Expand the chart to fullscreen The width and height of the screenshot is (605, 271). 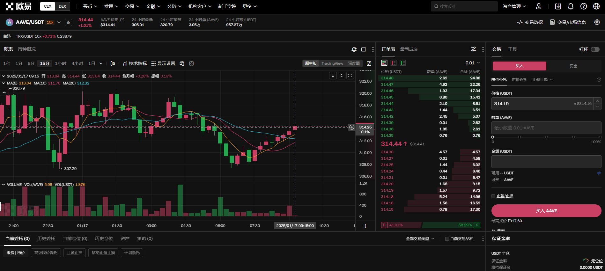click(369, 63)
